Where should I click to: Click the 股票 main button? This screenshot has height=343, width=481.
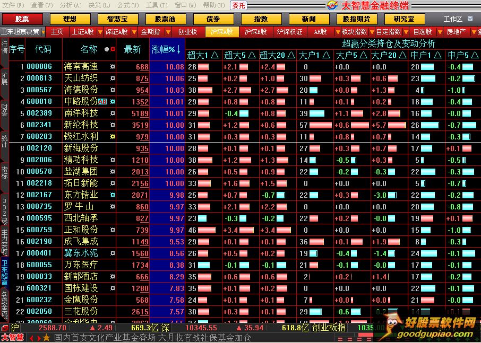tap(22, 19)
